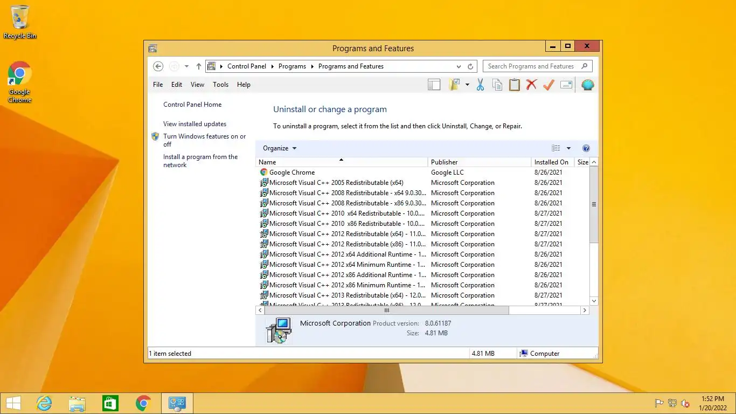
Task: Sort list by the Name column header
Action: click(342, 162)
